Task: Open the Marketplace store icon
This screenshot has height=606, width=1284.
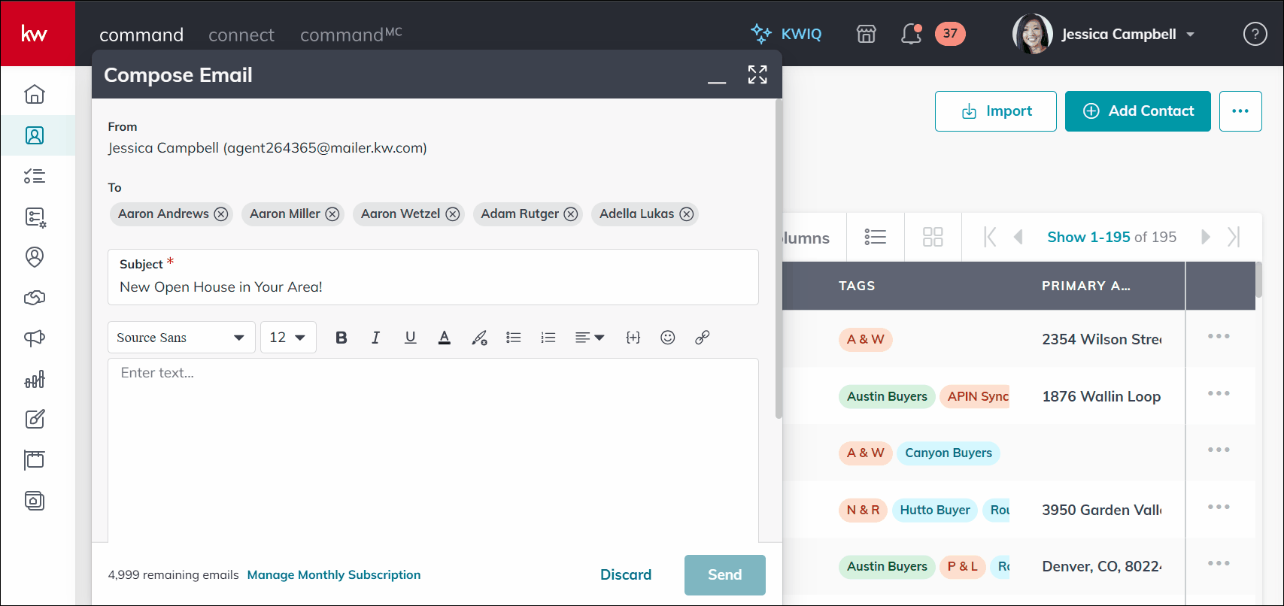Action: [x=867, y=34]
